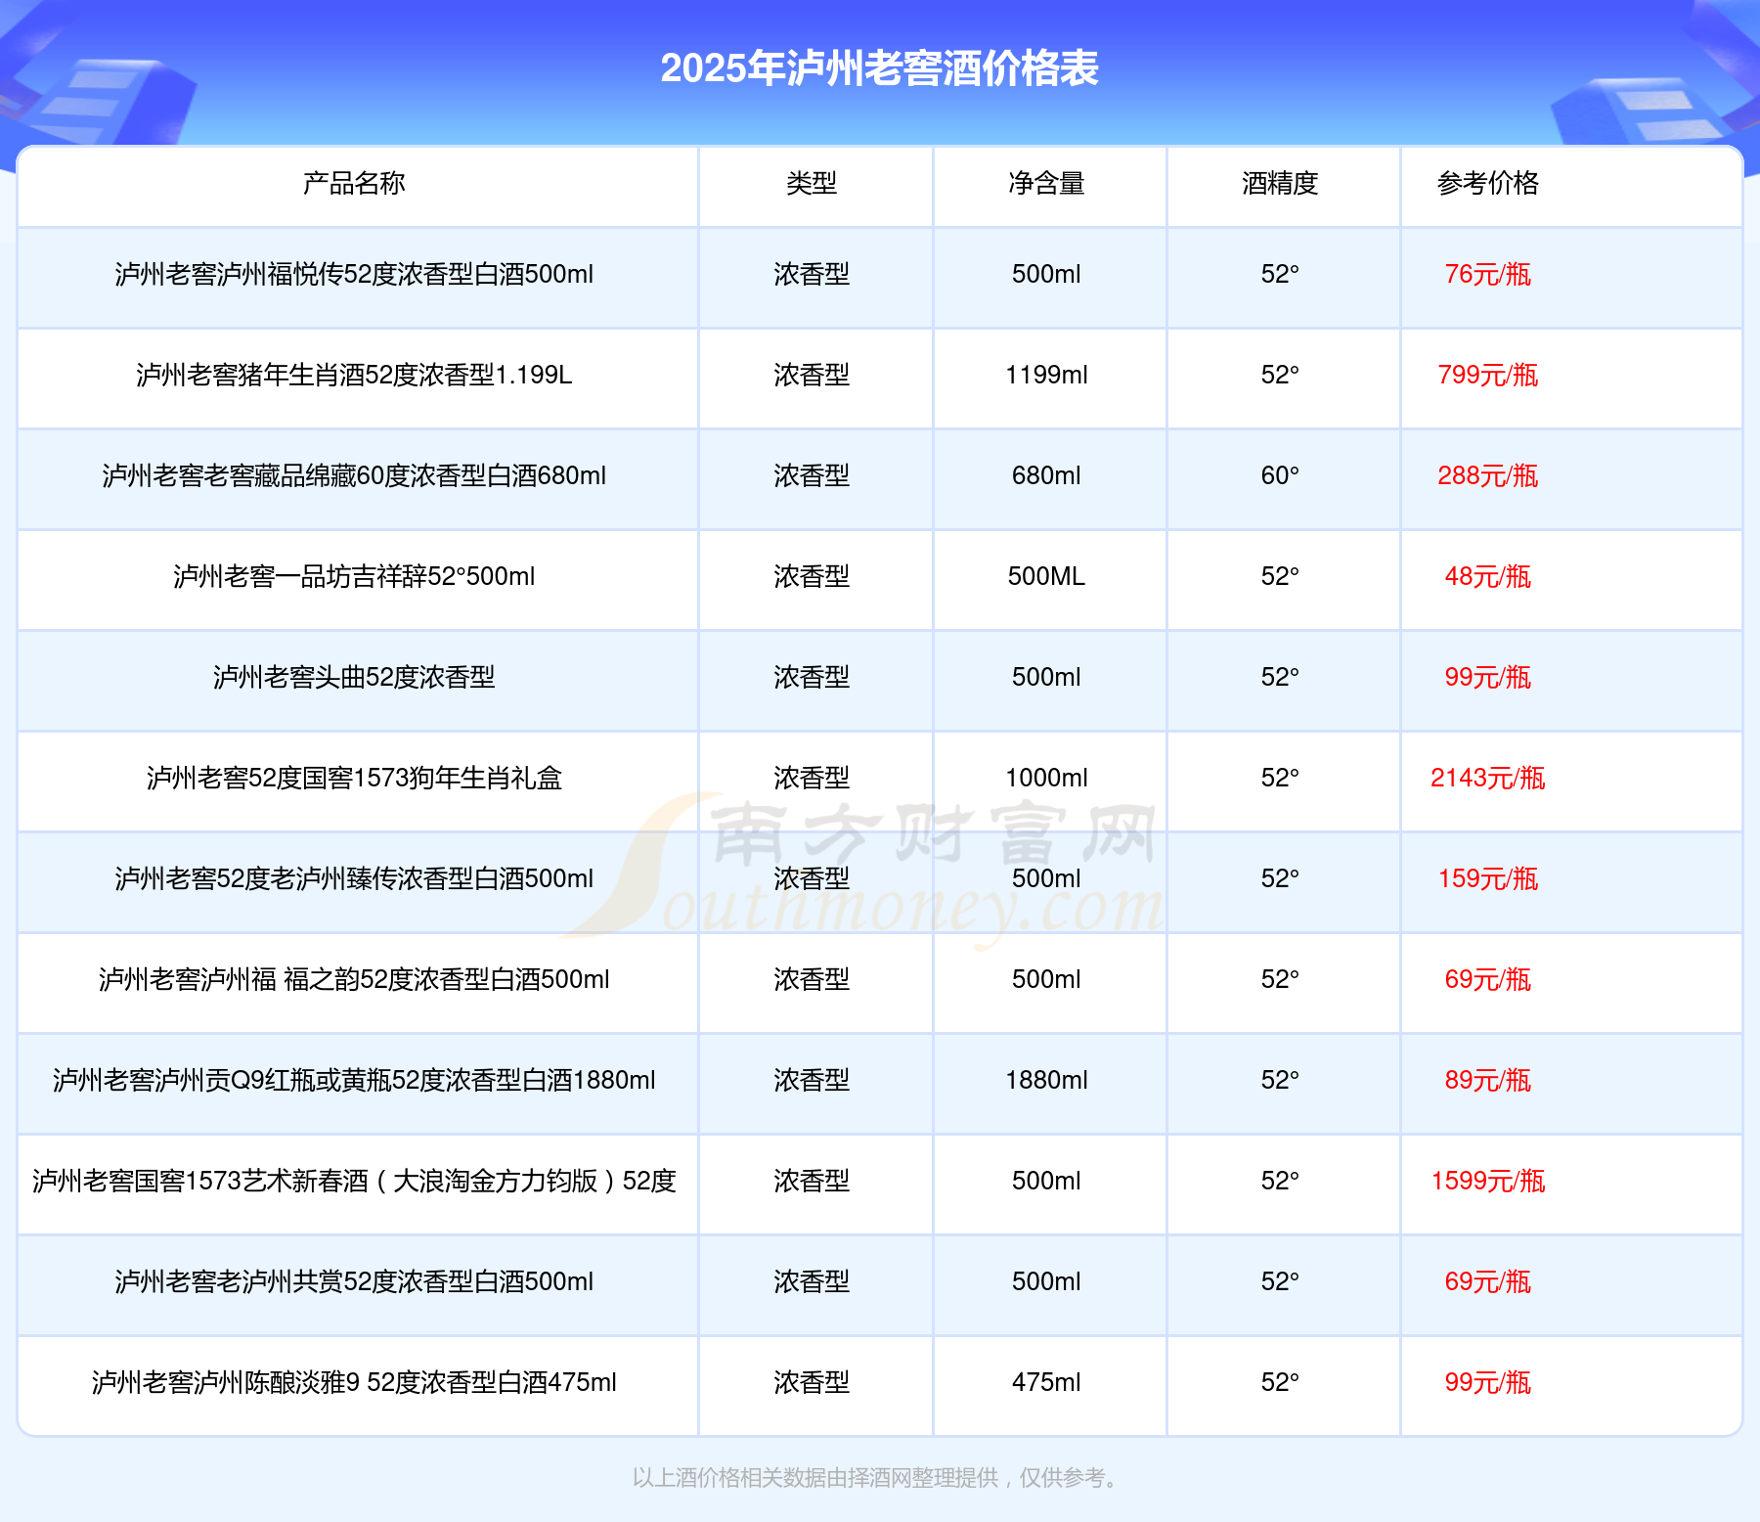The height and width of the screenshot is (1522, 1760).
Task: Select the price "2143元/瓶"
Action: 1488,778
